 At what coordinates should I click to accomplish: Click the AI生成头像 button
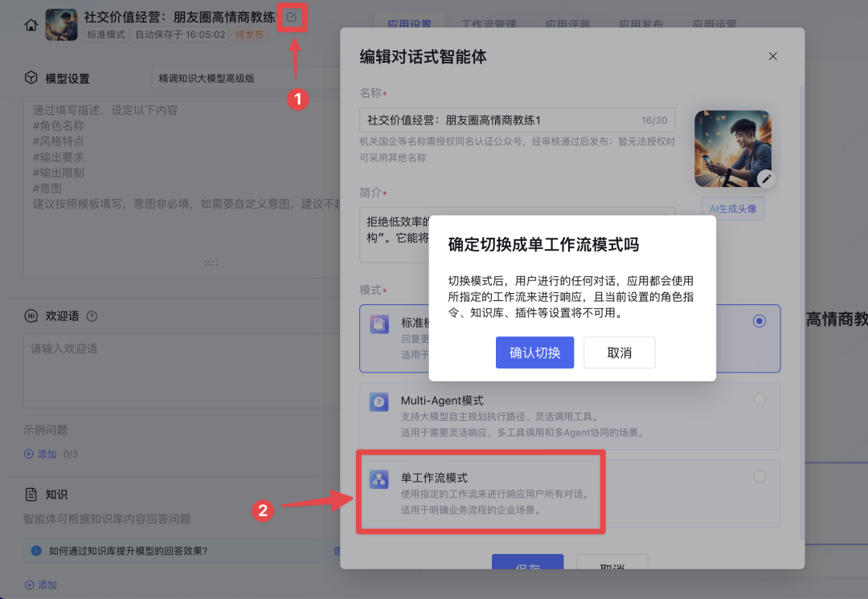pos(733,209)
